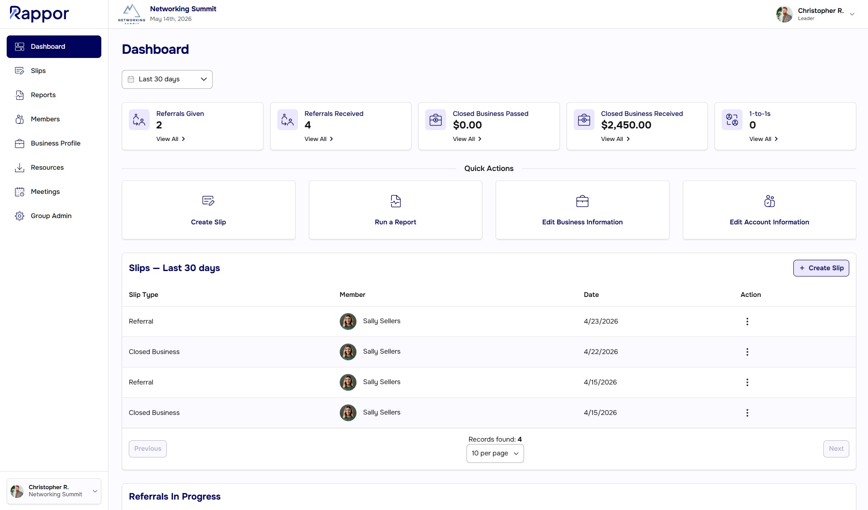The image size is (868, 510).
Task: Click the Referrals In Progress heading
Action: tap(175, 497)
